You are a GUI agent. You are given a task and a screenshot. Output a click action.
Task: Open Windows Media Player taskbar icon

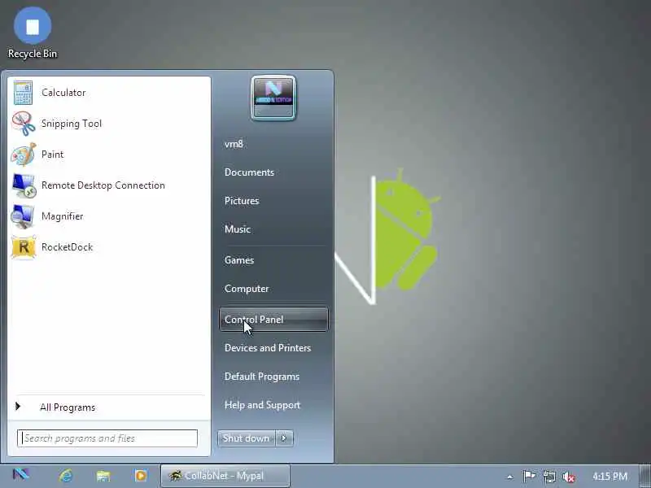point(140,476)
